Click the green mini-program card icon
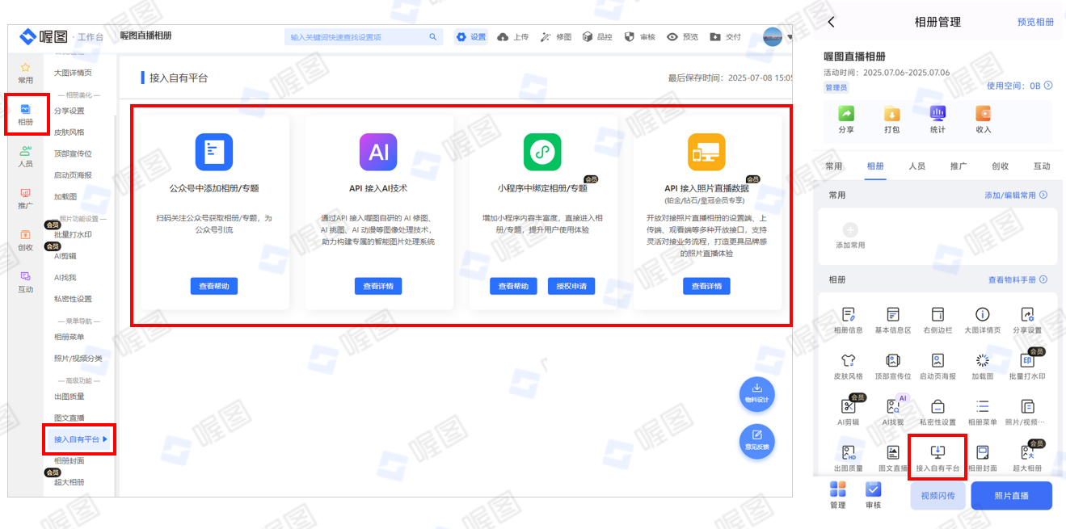 (542, 152)
